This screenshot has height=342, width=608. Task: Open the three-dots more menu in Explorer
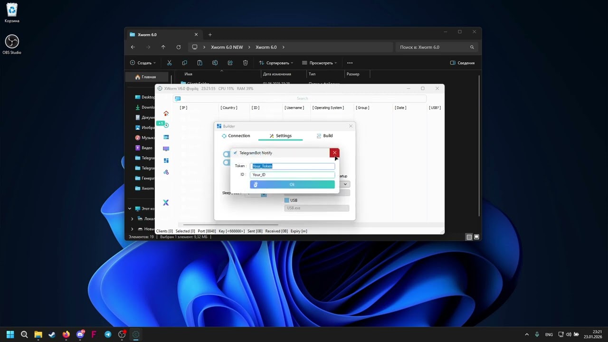[350, 63]
